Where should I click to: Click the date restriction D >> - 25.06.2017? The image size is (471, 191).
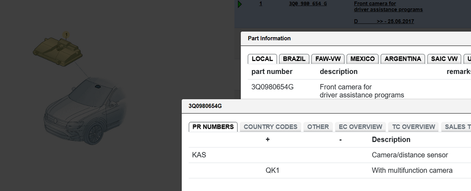click(x=384, y=21)
